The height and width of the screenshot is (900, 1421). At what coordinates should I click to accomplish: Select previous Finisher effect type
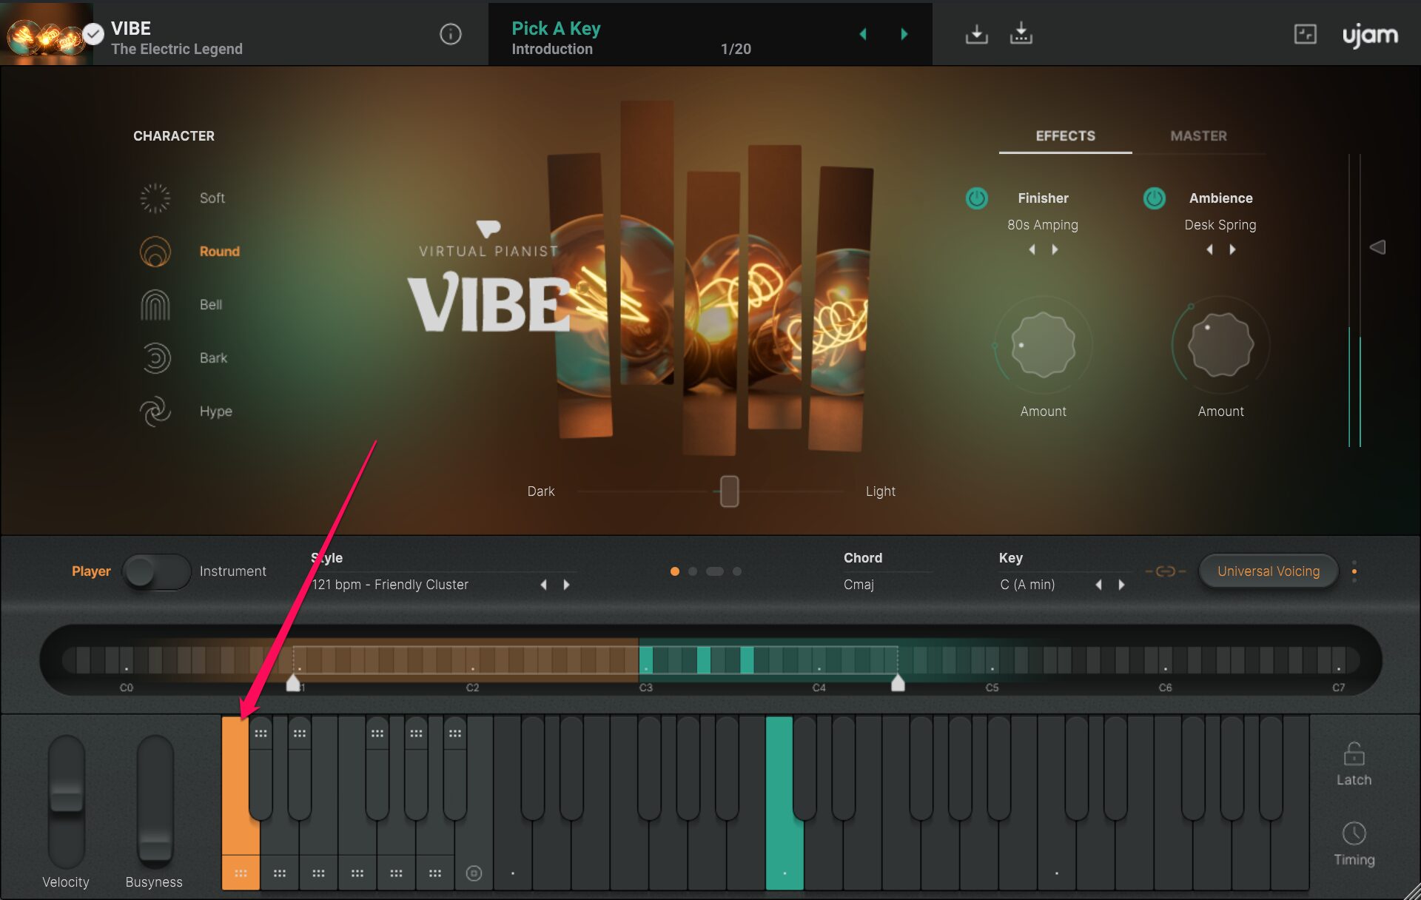(x=1032, y=250)
